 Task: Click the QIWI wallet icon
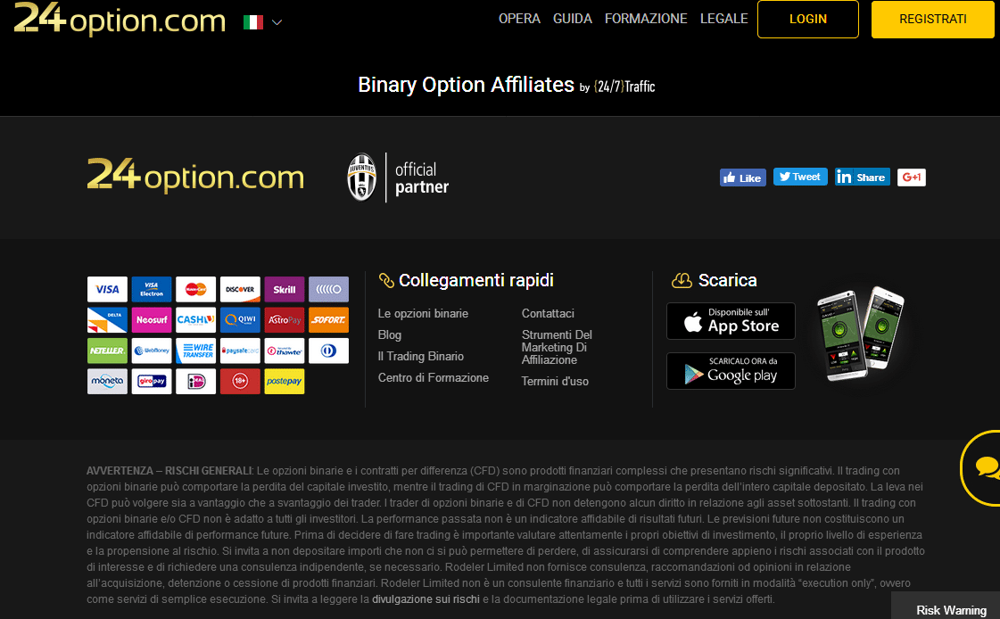241,320
